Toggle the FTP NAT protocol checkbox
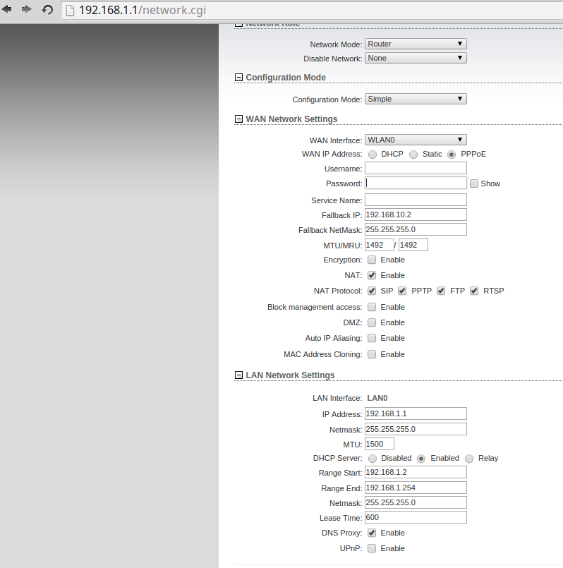 pyautogui.click(x=441, y=291)
